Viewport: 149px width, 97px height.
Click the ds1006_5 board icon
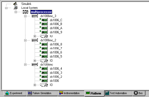pyautogui.click(x=44, y=56)
